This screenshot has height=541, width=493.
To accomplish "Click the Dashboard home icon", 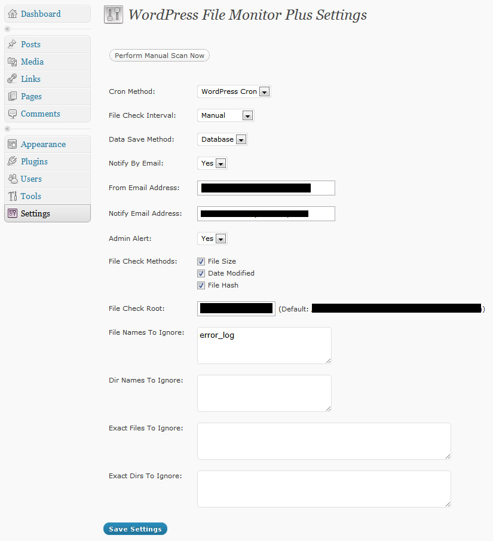I will (x=13, y=14).
